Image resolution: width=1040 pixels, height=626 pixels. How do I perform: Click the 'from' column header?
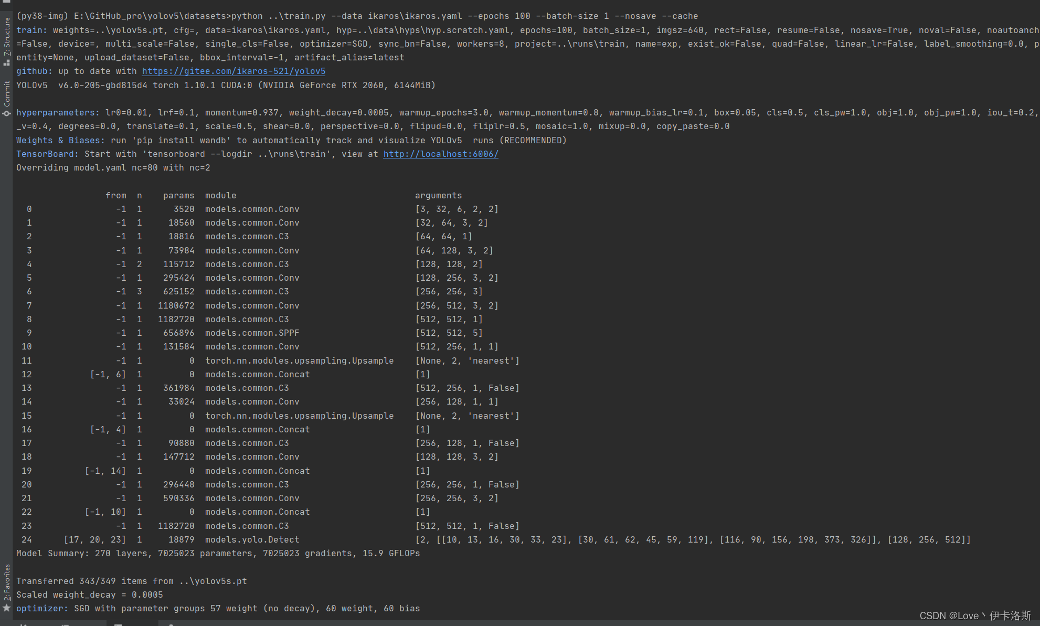115,196
